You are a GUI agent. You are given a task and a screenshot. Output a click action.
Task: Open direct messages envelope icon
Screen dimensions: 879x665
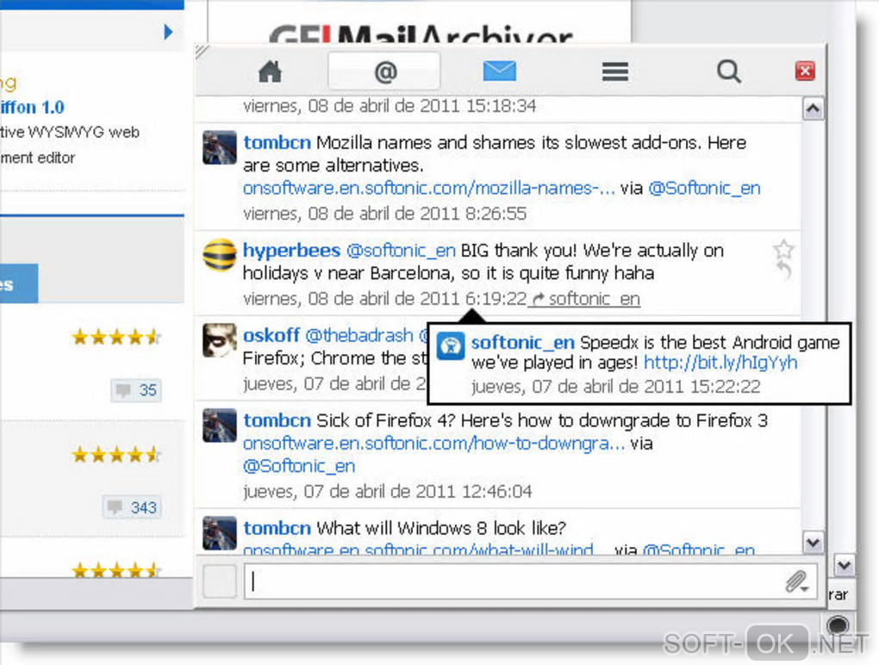pos(499,71)
